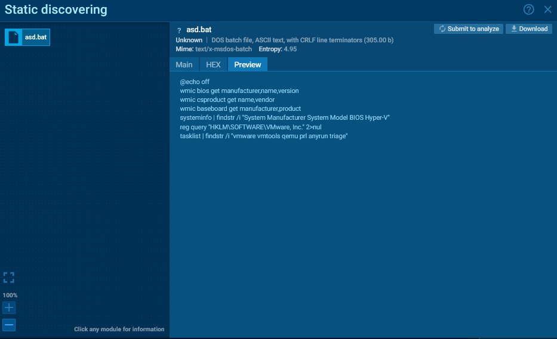Click the '@echo off' line
The width and height of the screenshot is (557, 339).
(x=195, y=82)
